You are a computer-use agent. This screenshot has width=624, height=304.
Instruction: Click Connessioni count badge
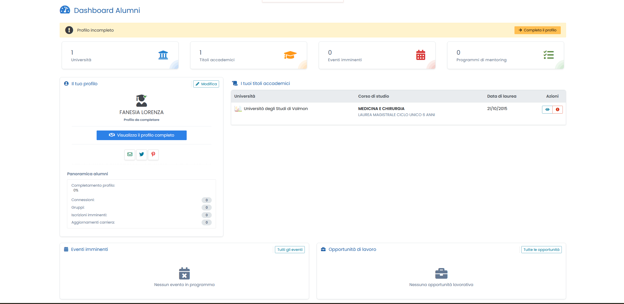pyautogui.click(x=206, y=200)
